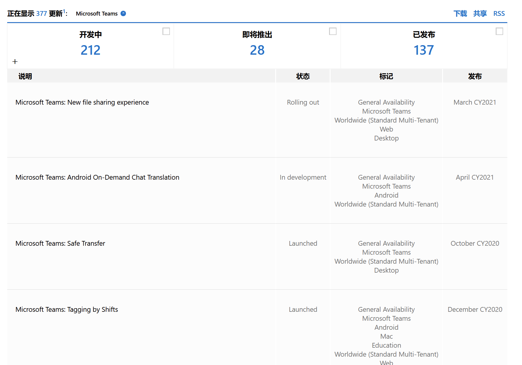522x365 pixels.
Task: Click the 状态 column header
Action: (x=303, y=76)
